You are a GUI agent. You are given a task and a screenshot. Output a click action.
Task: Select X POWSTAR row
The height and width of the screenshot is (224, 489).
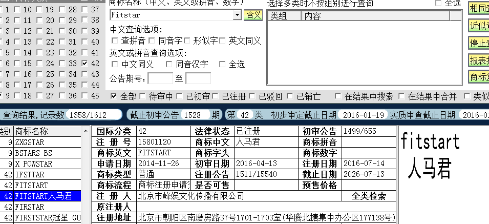[x=40, y=164]
